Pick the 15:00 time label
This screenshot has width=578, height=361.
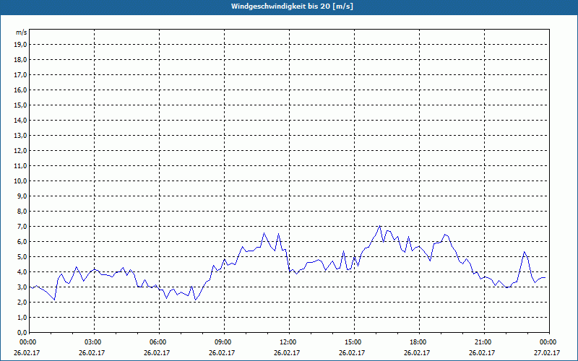click(352, 342)
